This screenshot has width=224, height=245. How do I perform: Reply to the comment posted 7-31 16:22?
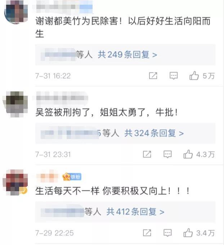click(x=174, y=76)
